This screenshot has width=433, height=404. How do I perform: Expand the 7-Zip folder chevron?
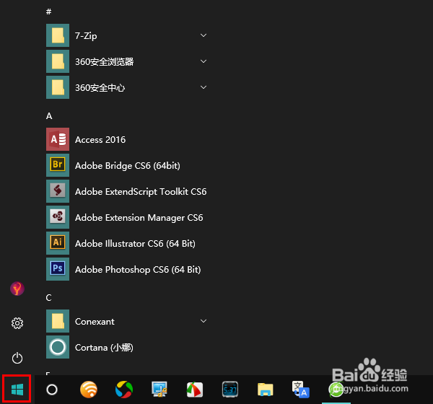[204, 35]
